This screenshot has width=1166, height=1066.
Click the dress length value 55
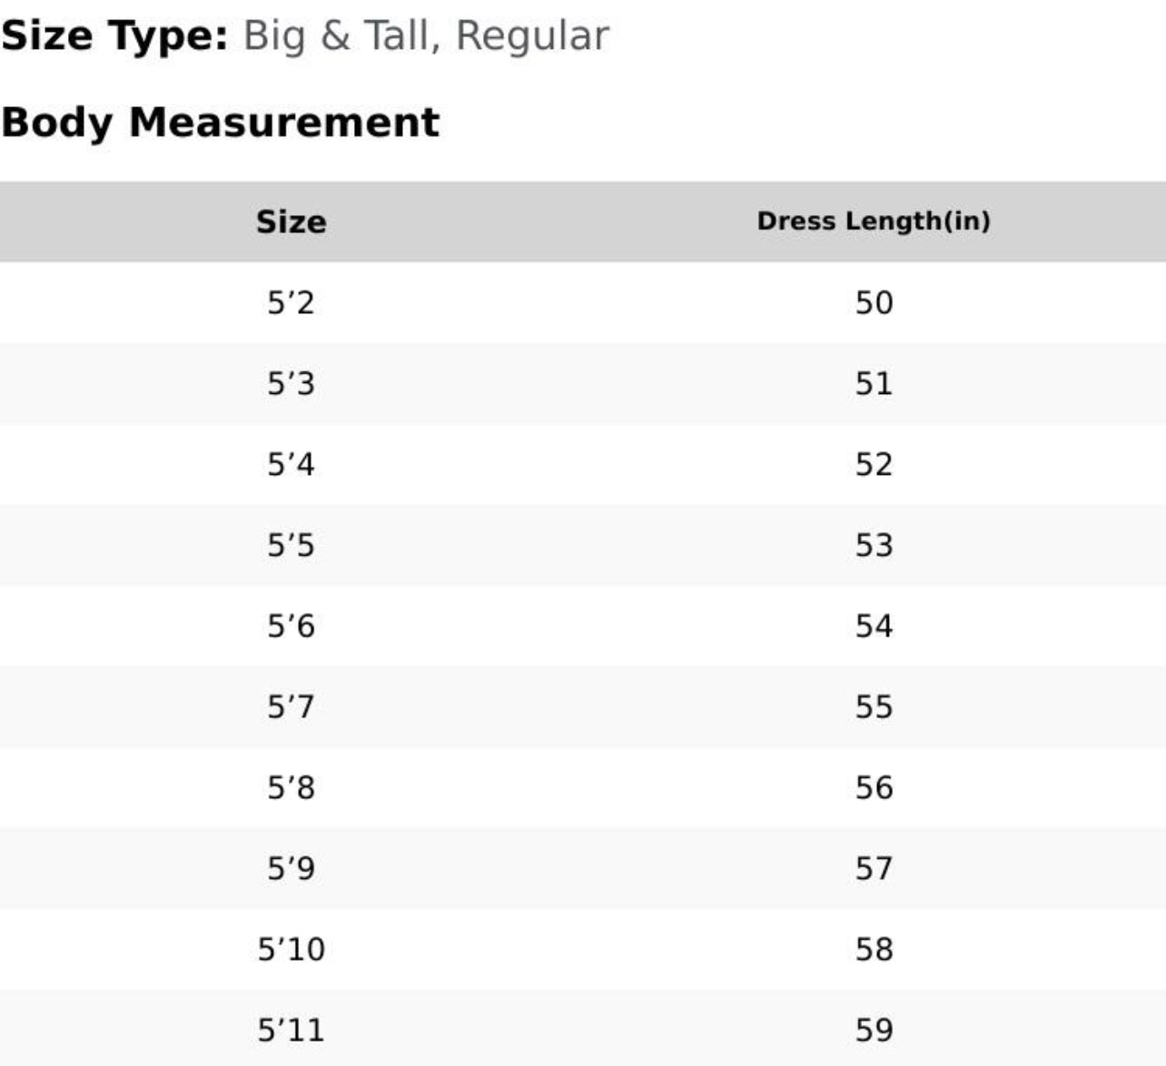tap(874, 706)
